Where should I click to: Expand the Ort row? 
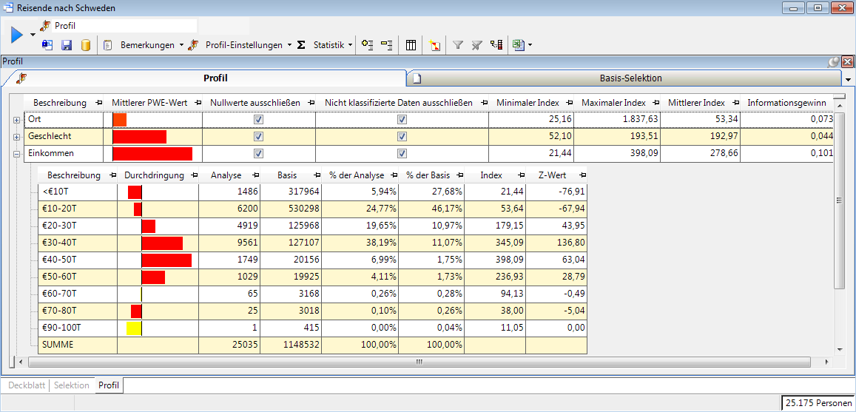16,119
